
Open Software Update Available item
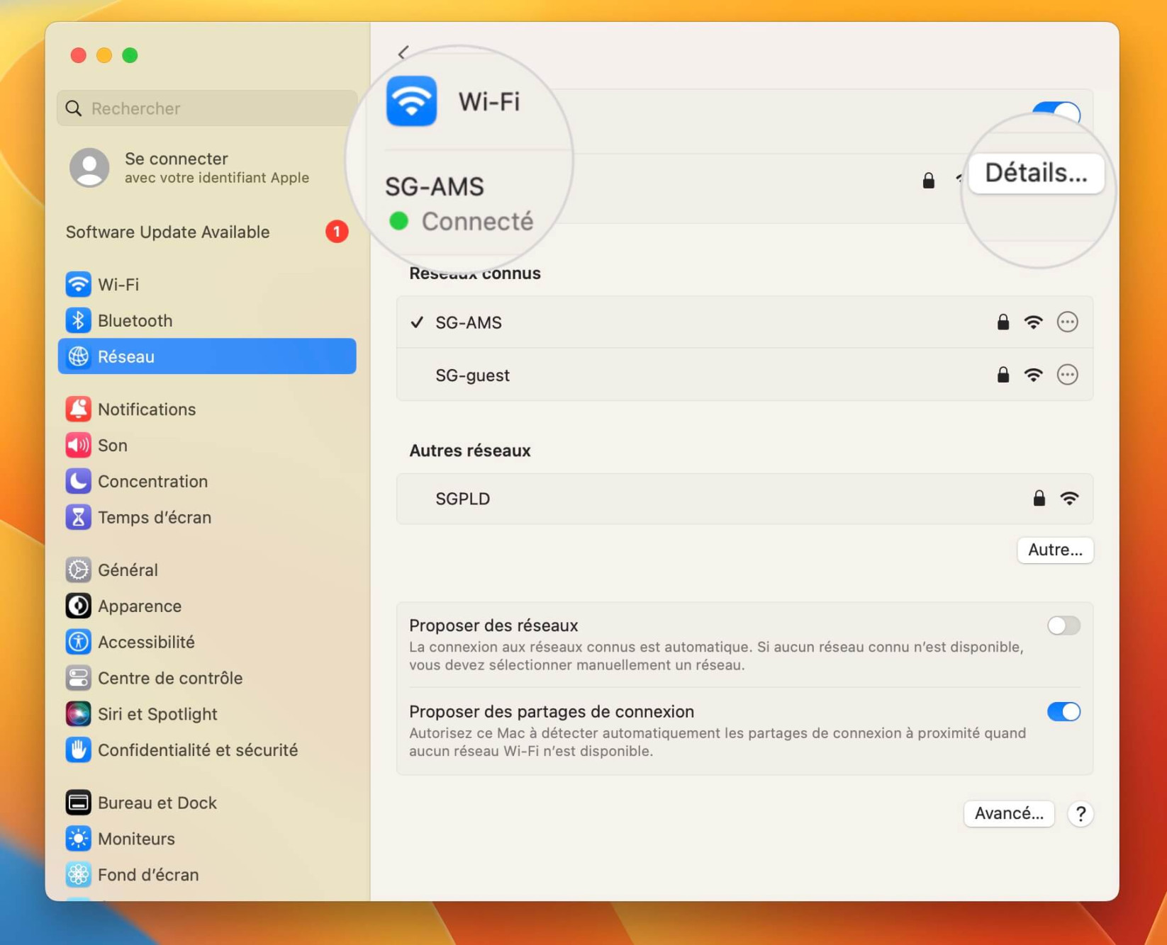(x=206, y=232)
